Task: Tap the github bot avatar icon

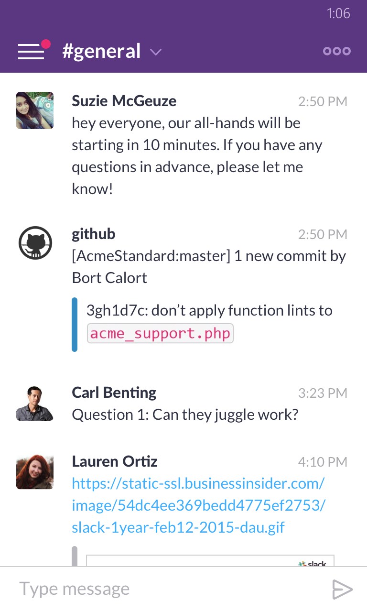Action: point(35,243)
